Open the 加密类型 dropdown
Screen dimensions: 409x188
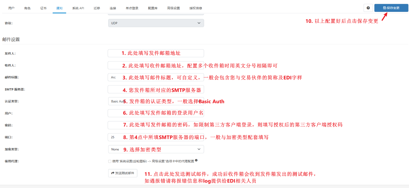tap(156, 149)
